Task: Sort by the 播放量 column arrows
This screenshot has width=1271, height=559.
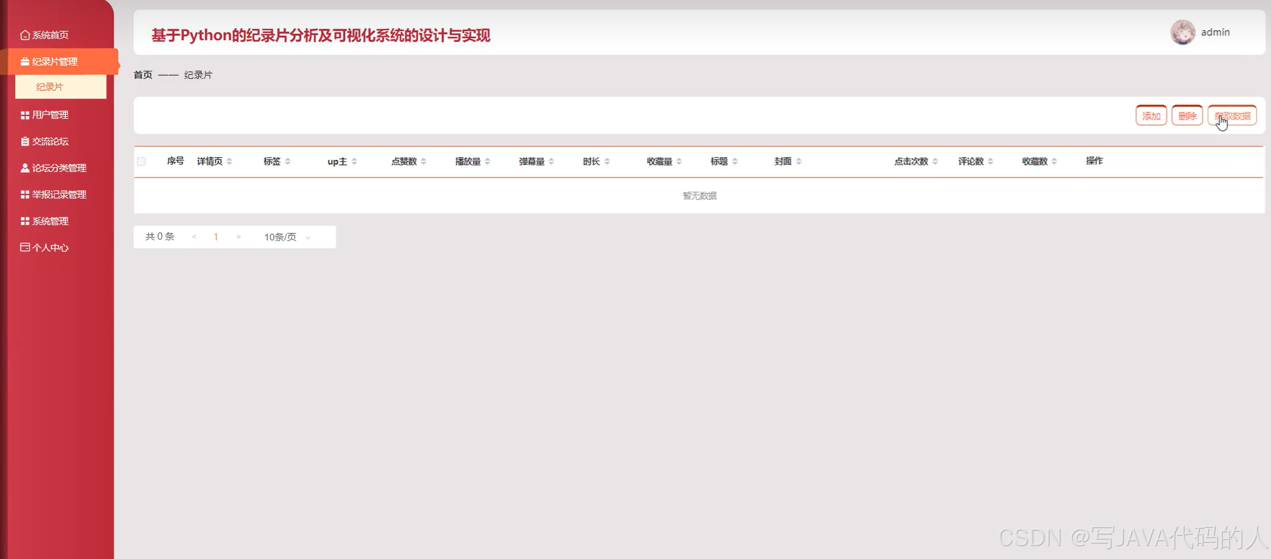Action: [488, 162]
